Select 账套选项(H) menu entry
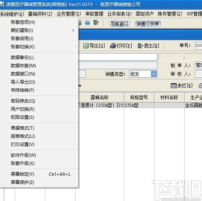 (39, 22)
